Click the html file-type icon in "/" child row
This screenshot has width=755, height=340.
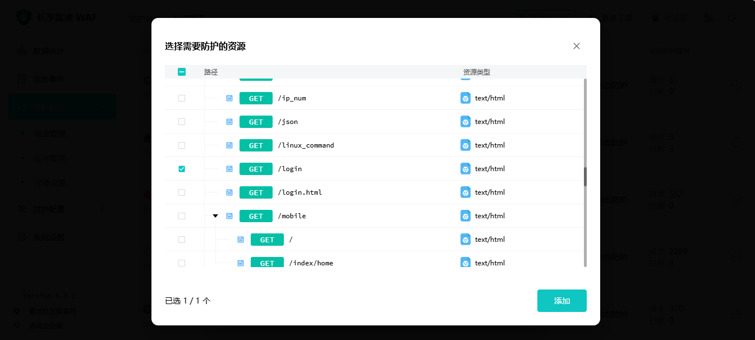pyautogui.click(x=466, y=240)
